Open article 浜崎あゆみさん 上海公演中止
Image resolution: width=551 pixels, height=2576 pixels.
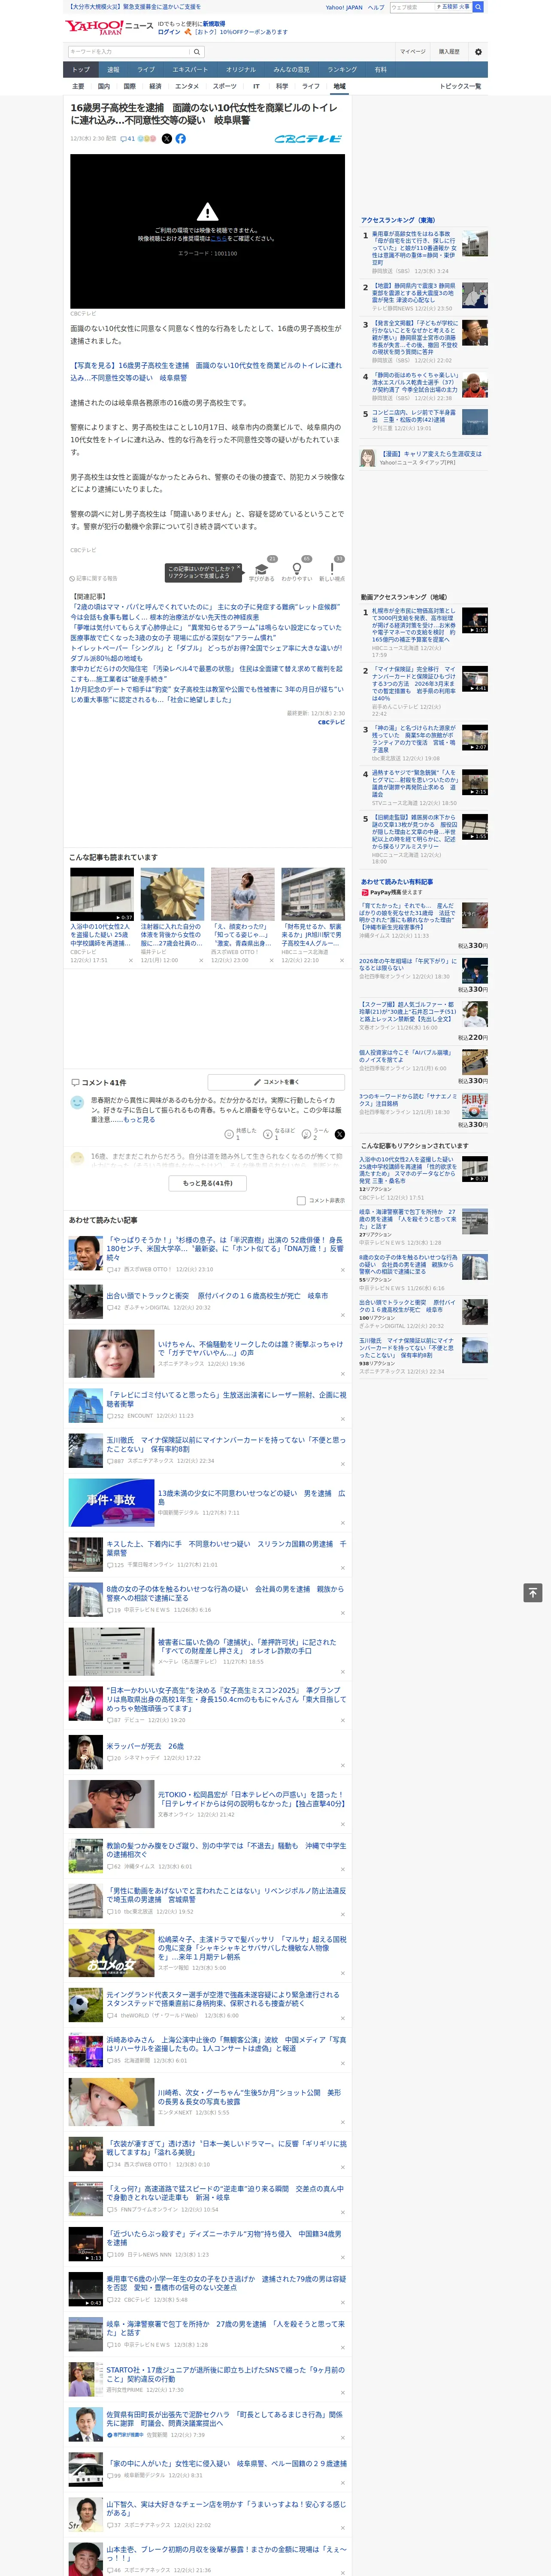point(226,2043)
